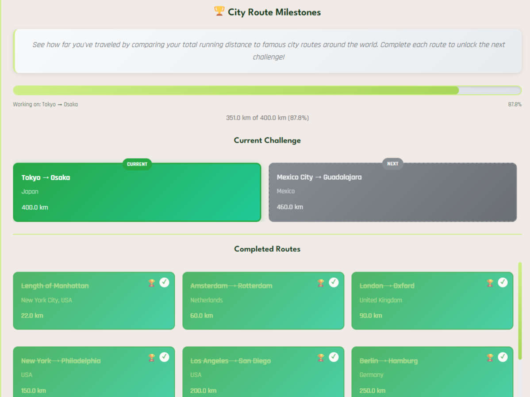Click the gray NEXT badge
Viewport: 530px width, 397px height.
click(x=392, y=164)
